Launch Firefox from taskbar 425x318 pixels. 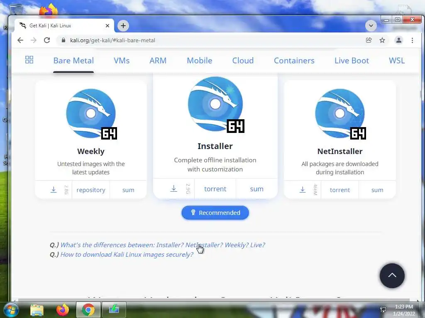point(63,310)
